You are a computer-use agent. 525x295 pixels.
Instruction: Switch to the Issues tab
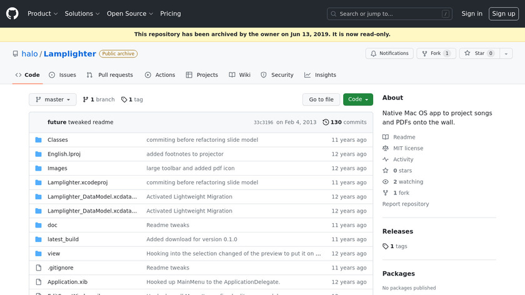coord(62,75)
